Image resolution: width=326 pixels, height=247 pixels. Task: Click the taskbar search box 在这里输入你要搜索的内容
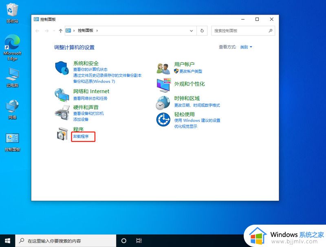click(66, 240)
